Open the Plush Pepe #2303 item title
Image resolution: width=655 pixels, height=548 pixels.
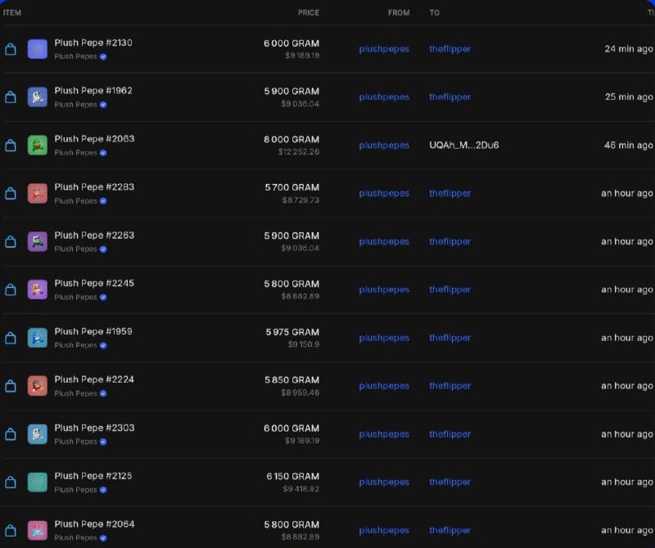click(x=94, y=428)
